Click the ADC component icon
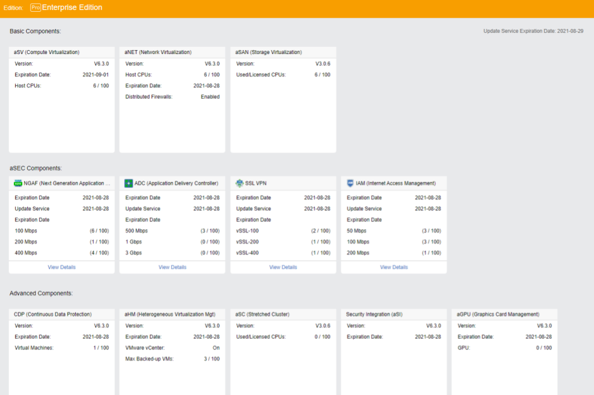The width and height of the screenshot is (594, 395). [x=129, y=183]
